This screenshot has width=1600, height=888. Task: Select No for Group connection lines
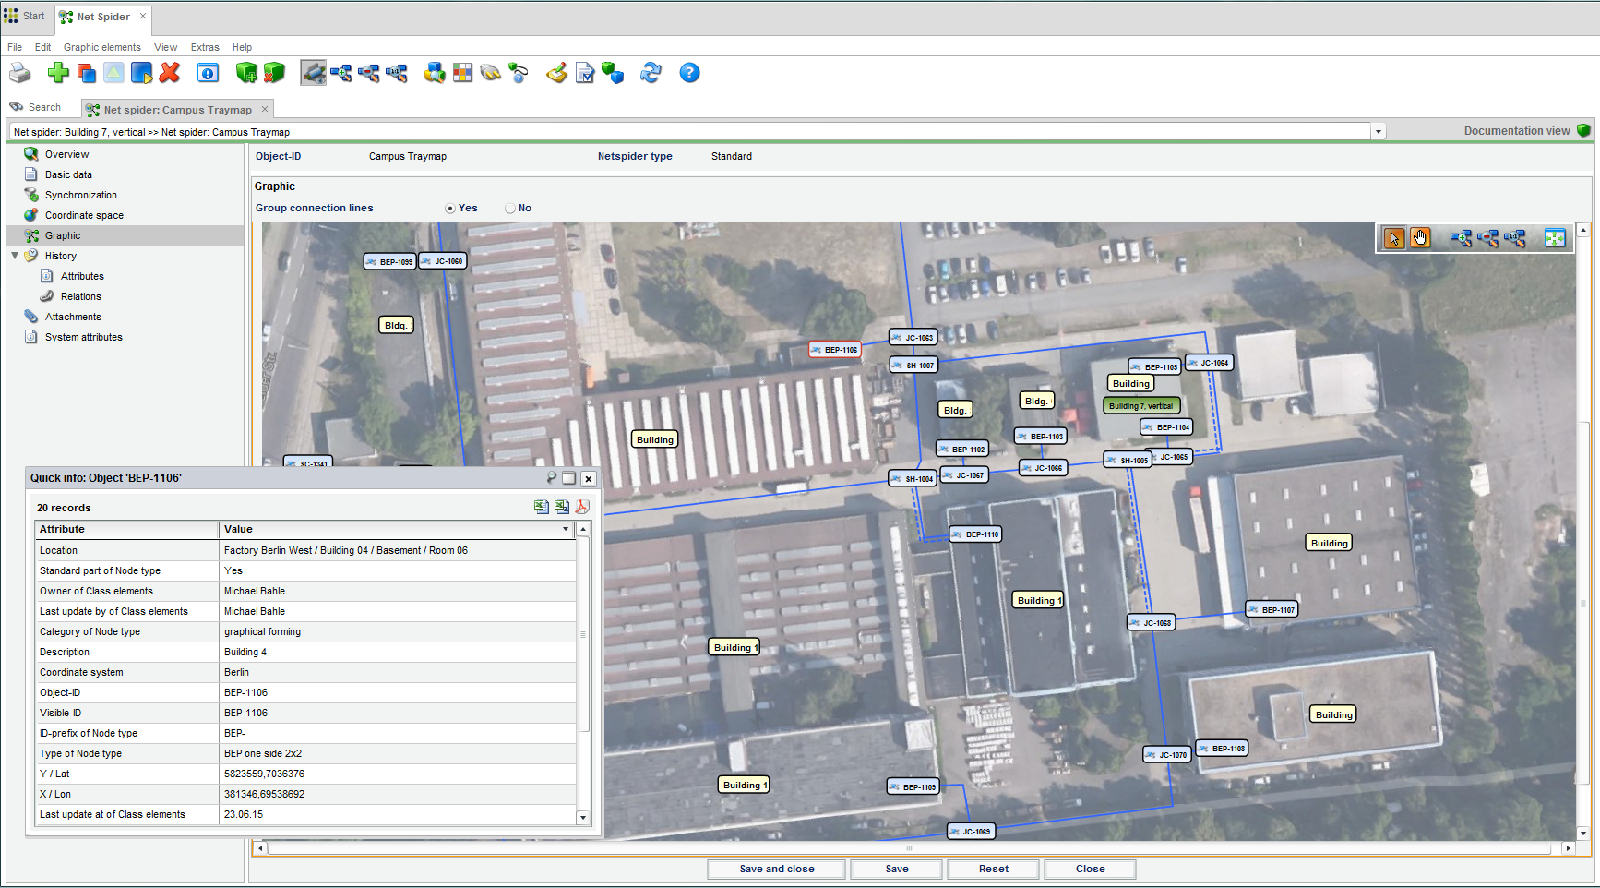click(x=510, y=209)
